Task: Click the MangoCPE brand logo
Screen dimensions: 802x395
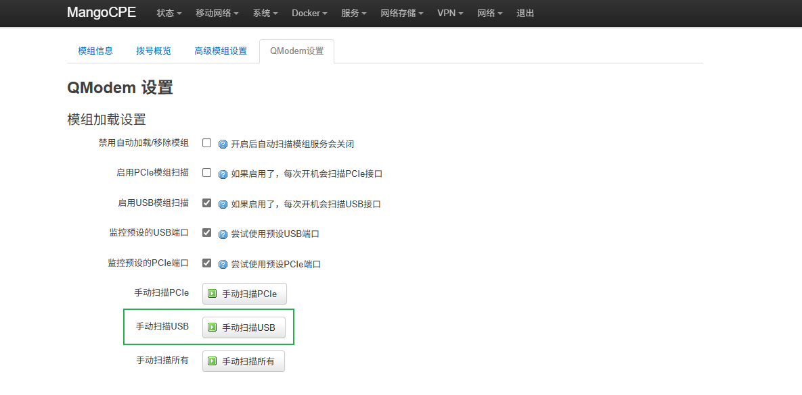Action: point(102,13)
